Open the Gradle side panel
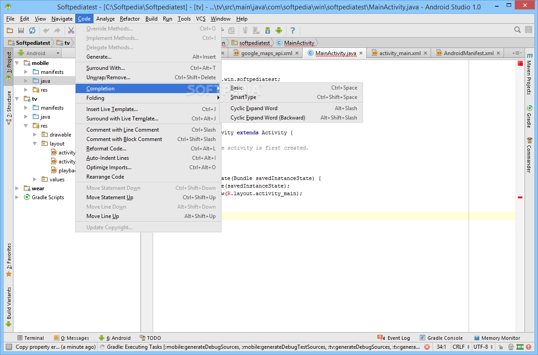The image size is (538, 355). coord(529,116)
